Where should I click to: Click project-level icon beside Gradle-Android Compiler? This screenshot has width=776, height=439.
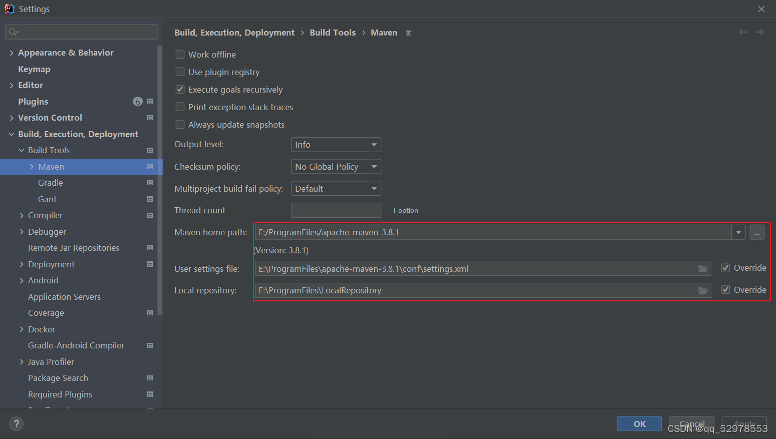click(150, 345)
